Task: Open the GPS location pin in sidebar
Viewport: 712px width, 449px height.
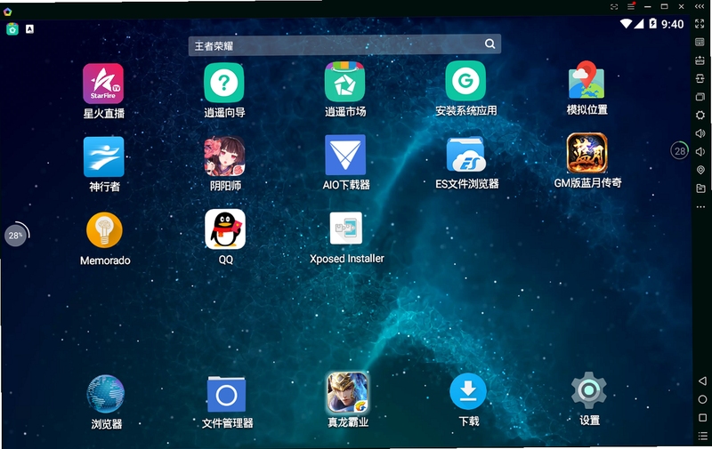Action: tap(700, 170)
